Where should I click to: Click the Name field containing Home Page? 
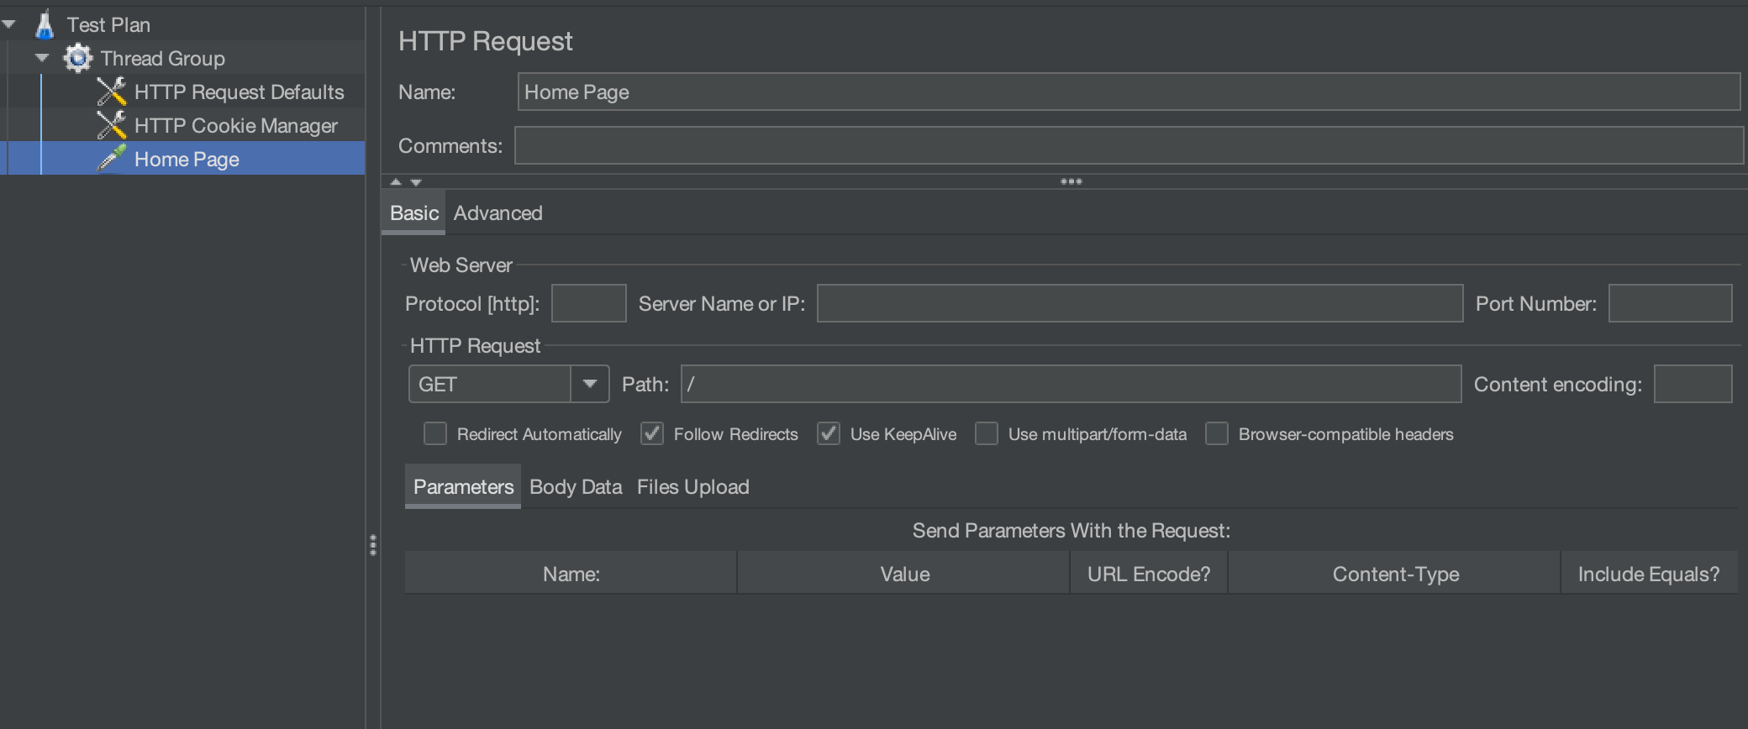(1129, 92)
